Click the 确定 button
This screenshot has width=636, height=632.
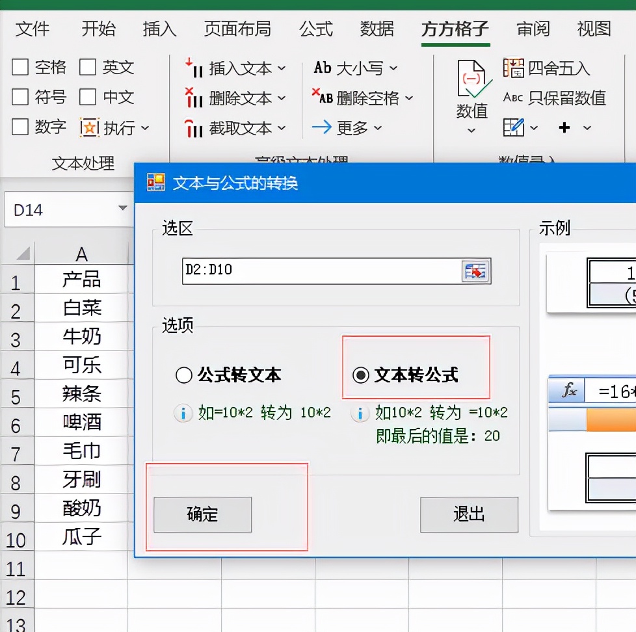coord(202,514)
